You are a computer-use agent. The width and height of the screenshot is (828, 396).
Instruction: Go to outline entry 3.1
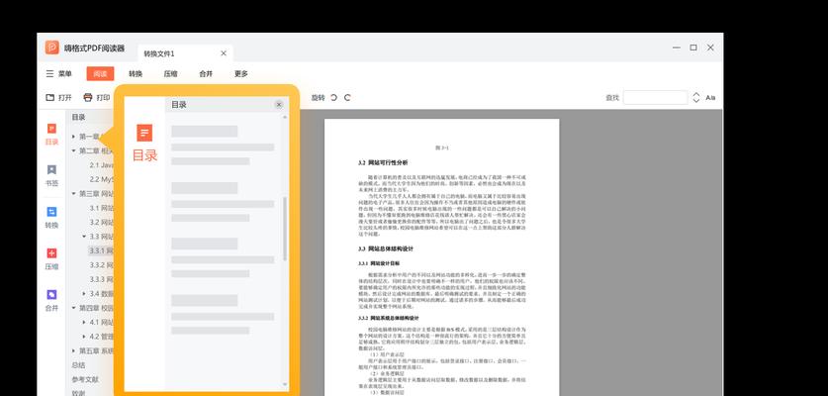coord(102,208)
